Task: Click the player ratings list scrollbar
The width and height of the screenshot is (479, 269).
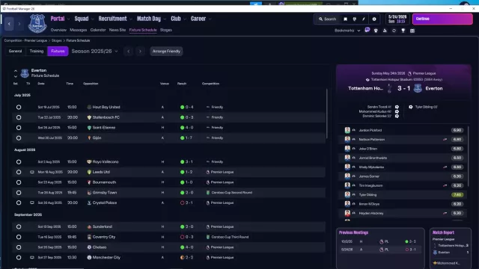Action: 468,157
